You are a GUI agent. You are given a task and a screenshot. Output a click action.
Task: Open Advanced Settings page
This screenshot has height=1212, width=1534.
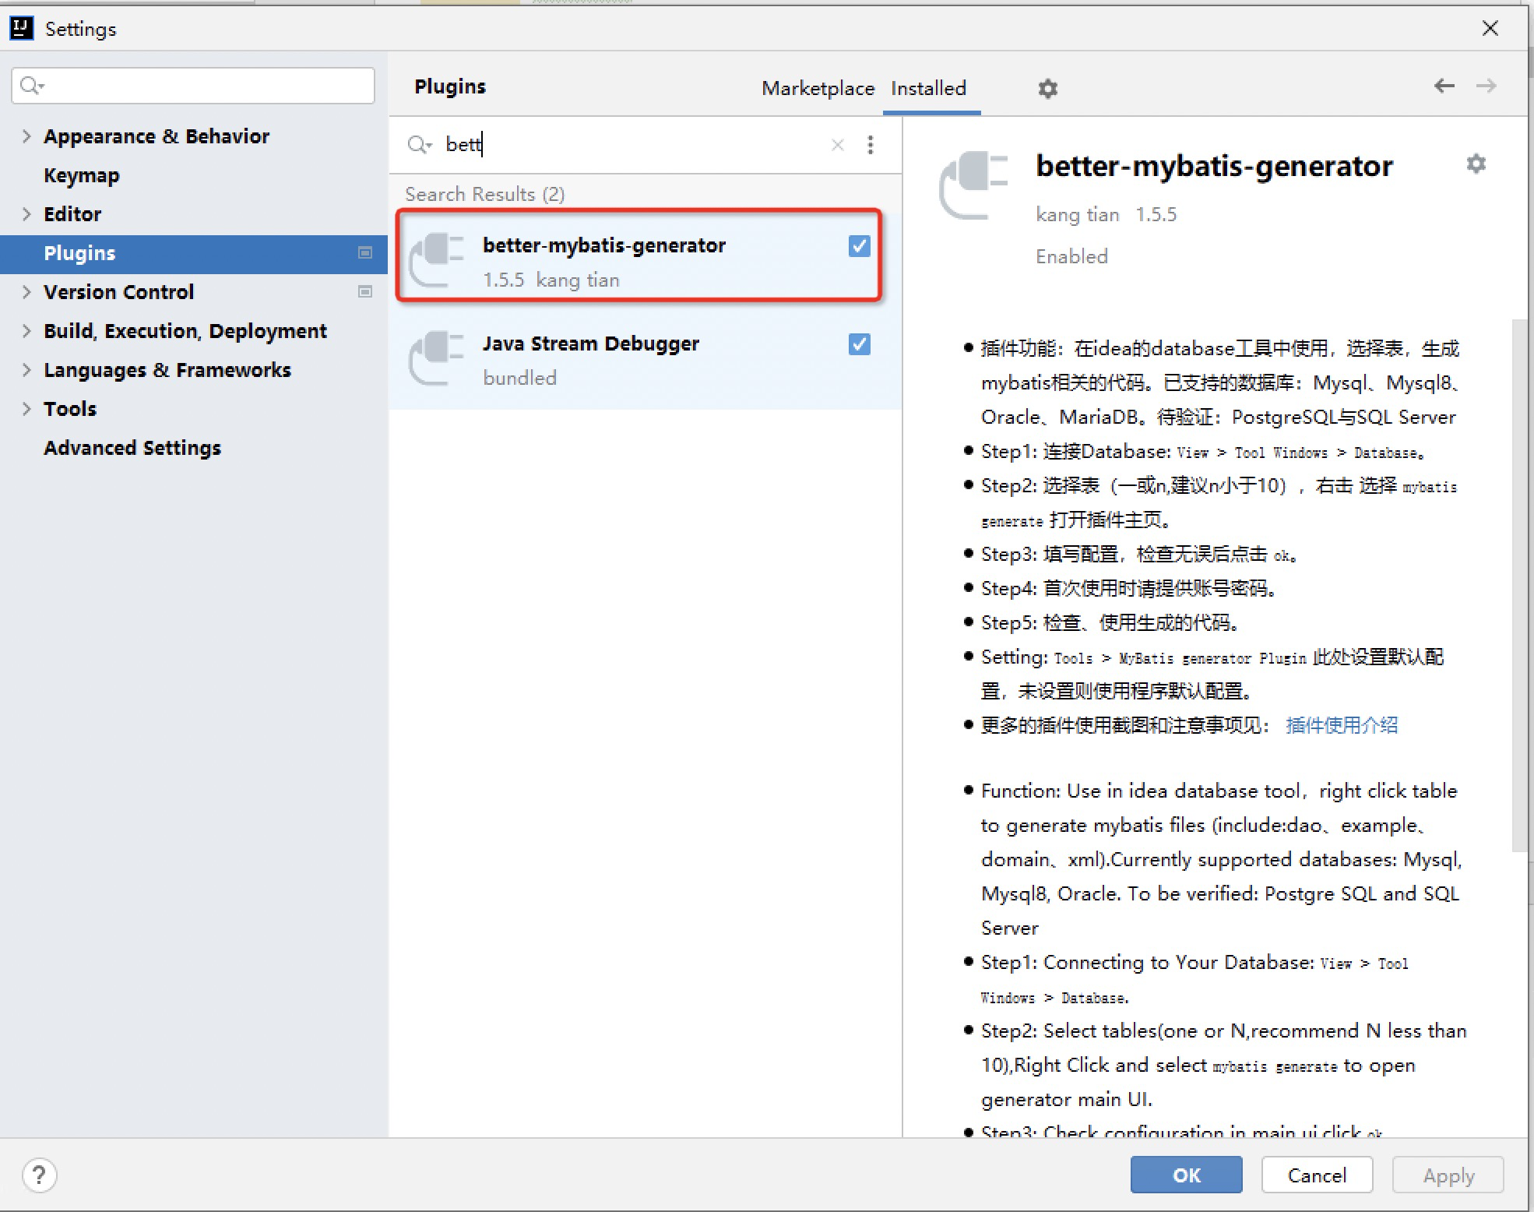132,448
